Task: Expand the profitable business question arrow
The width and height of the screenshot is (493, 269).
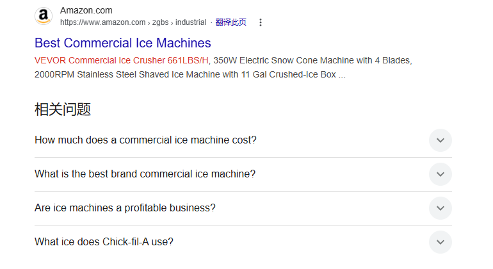Action: (x=440, y=208)
